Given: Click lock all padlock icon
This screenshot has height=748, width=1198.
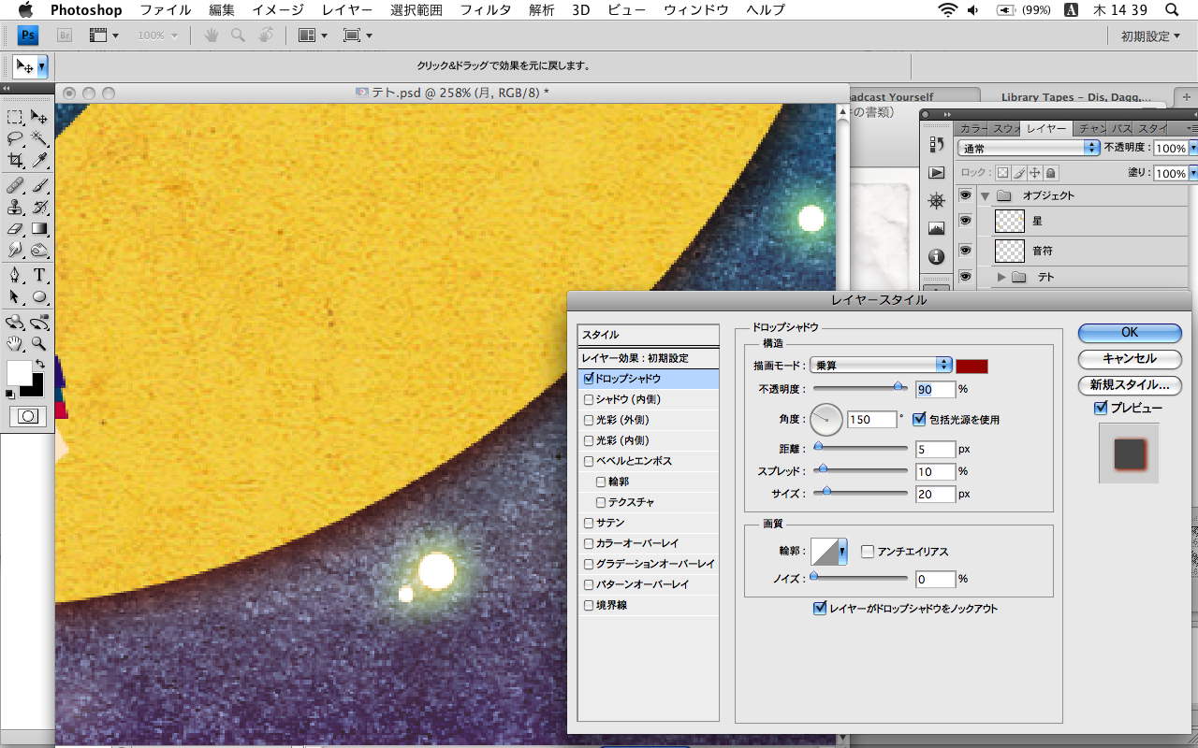Looking at the screenshot, I should coord(1051,173).
